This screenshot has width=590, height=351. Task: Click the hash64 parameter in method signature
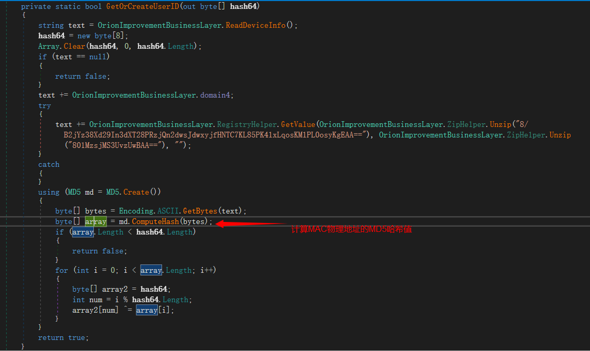click(244, 6)
